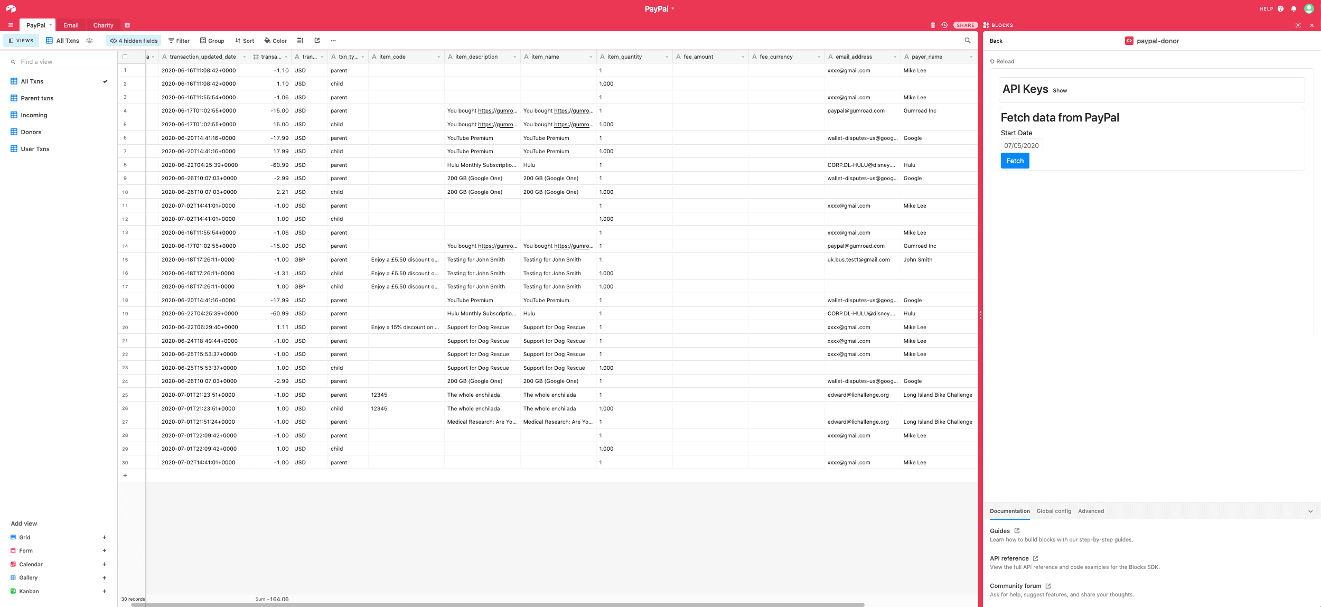Viewport: 1321px width, 607px height.
Task: Click the search magnifier icon in grid
Action: pos(968,41)
